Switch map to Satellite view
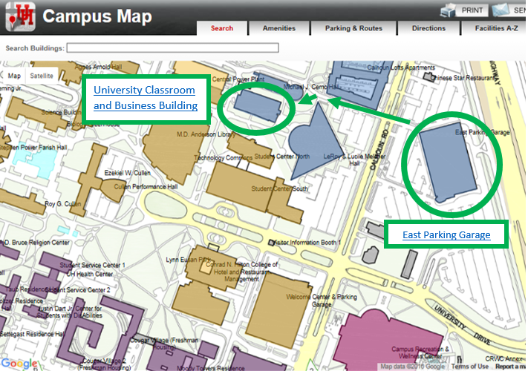The width and height of the screenshot is (528, 371). coord(42,76)
